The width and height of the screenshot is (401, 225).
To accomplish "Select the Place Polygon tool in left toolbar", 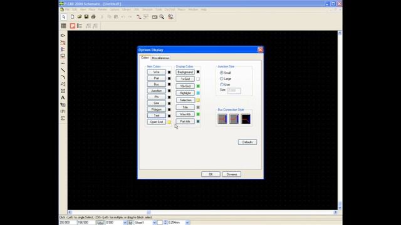I will (63, 84).
